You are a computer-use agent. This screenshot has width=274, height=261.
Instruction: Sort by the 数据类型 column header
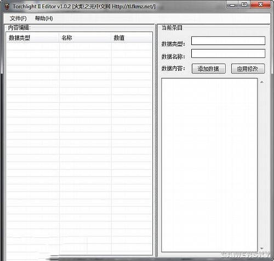coord(33,38)
